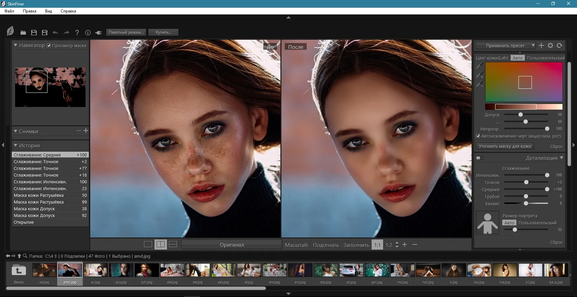Viewport: 577px width, 297px height.
Task: Click the Допуск slider handle
Action: point(520,114)
